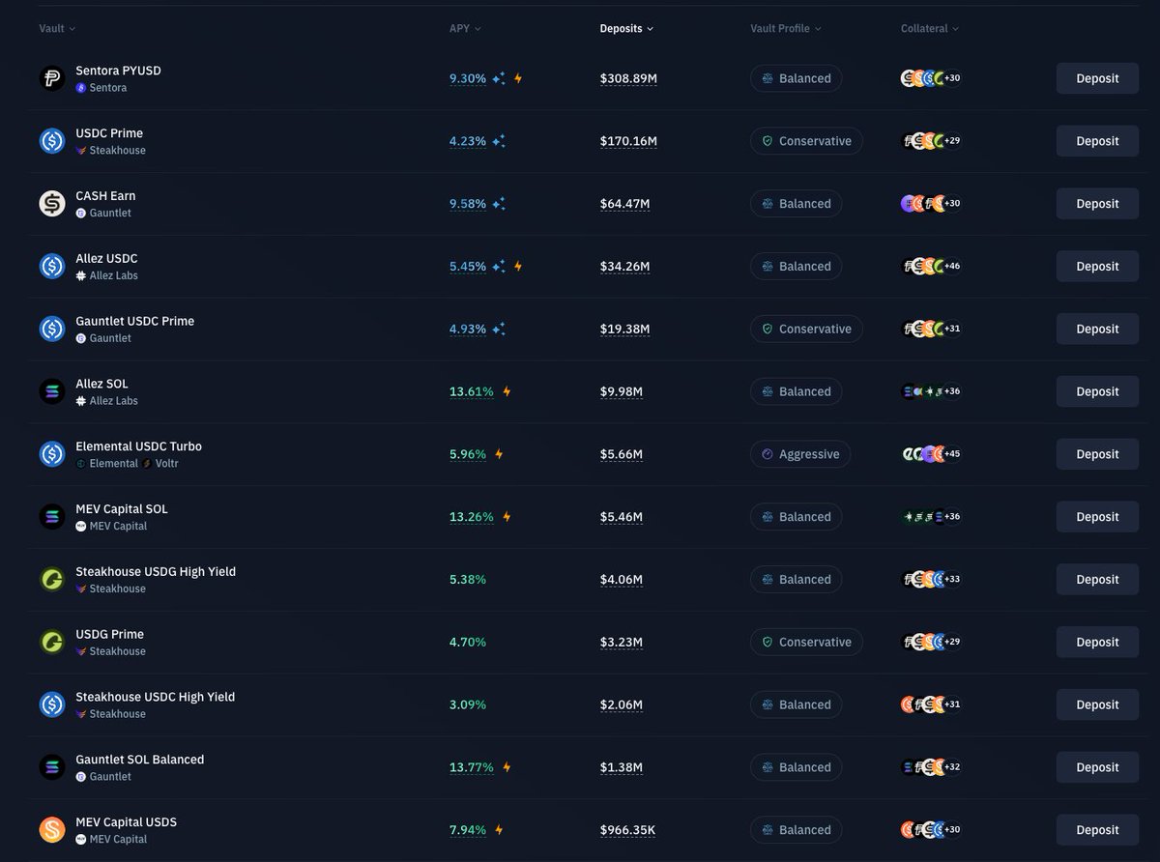Click the Elemental USDC Turbo token icon
This screenshot has width=1160, height=862.
52,454
